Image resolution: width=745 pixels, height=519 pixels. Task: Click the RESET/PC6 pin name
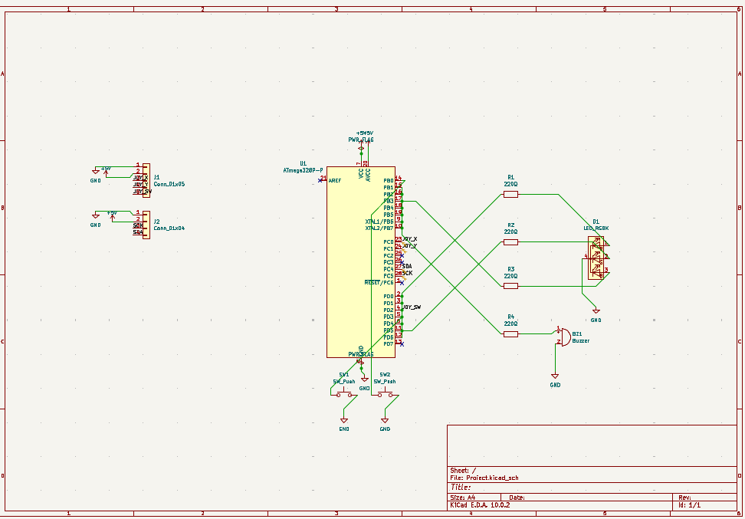coord(379,283)
